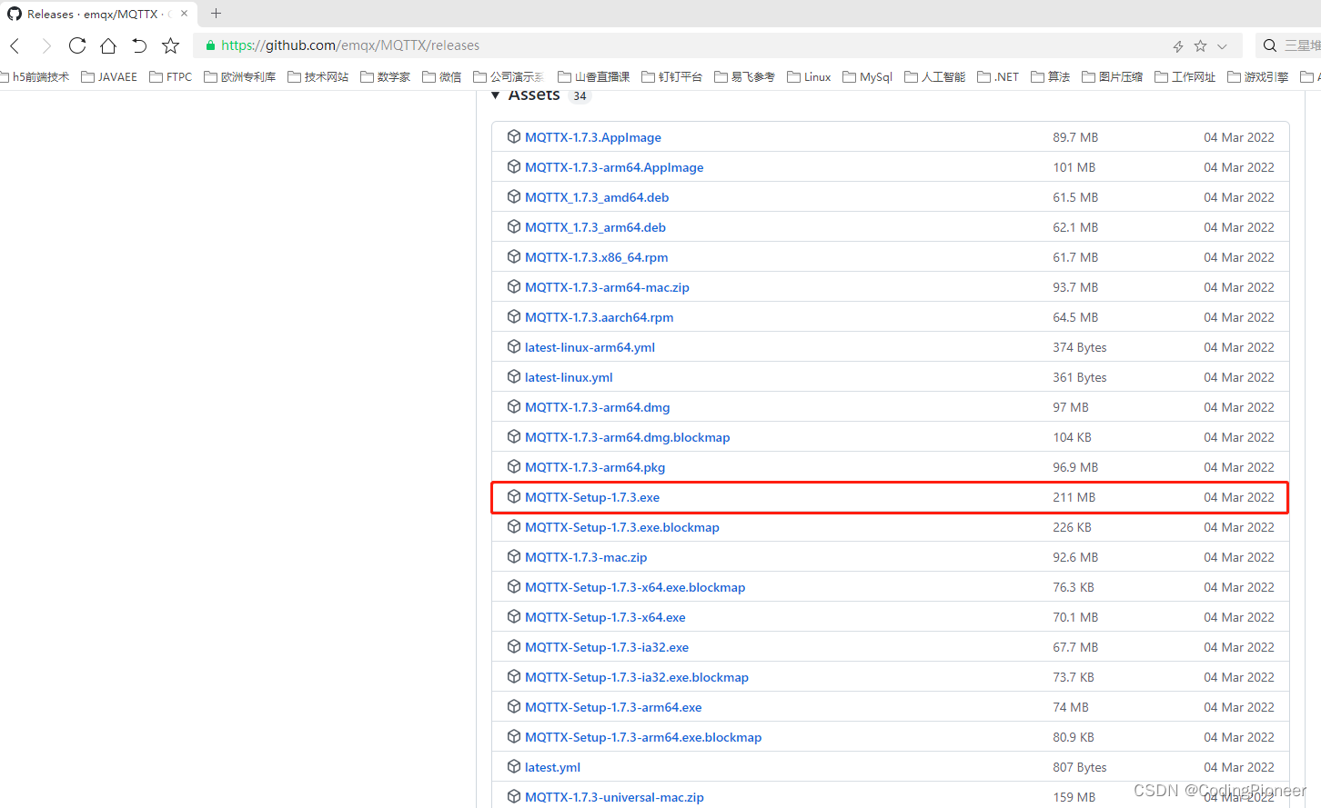Download MQTTX-Setup-1.7.3-x64.exe.blockmap
Image resolution: width=1321 pixels, height=808 pixels.
635,587
